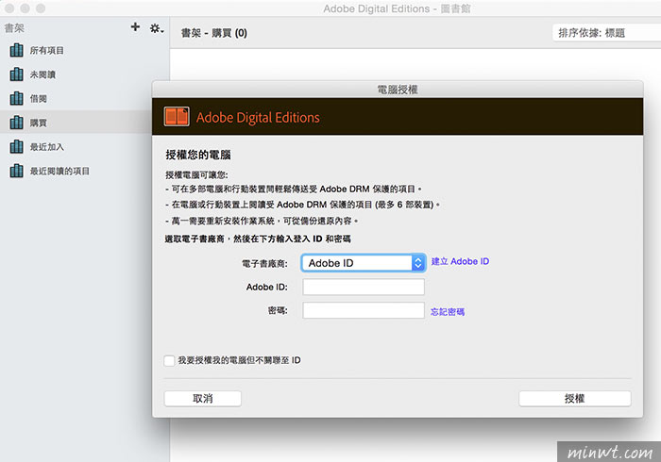Click the window close button
This screenshot has height=462, width=661.
pyautogui.click(x=9, y=8)
